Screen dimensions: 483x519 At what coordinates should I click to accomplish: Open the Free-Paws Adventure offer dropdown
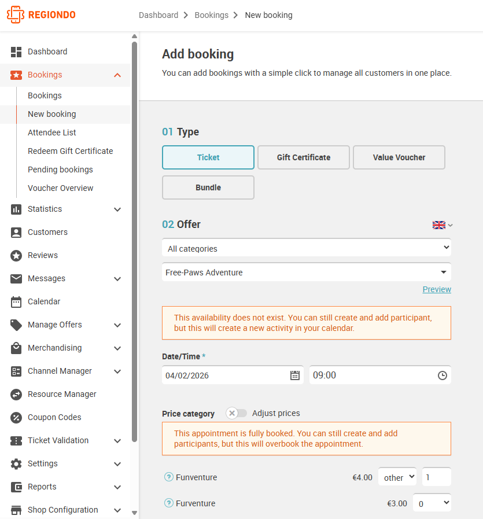[307, 272]
